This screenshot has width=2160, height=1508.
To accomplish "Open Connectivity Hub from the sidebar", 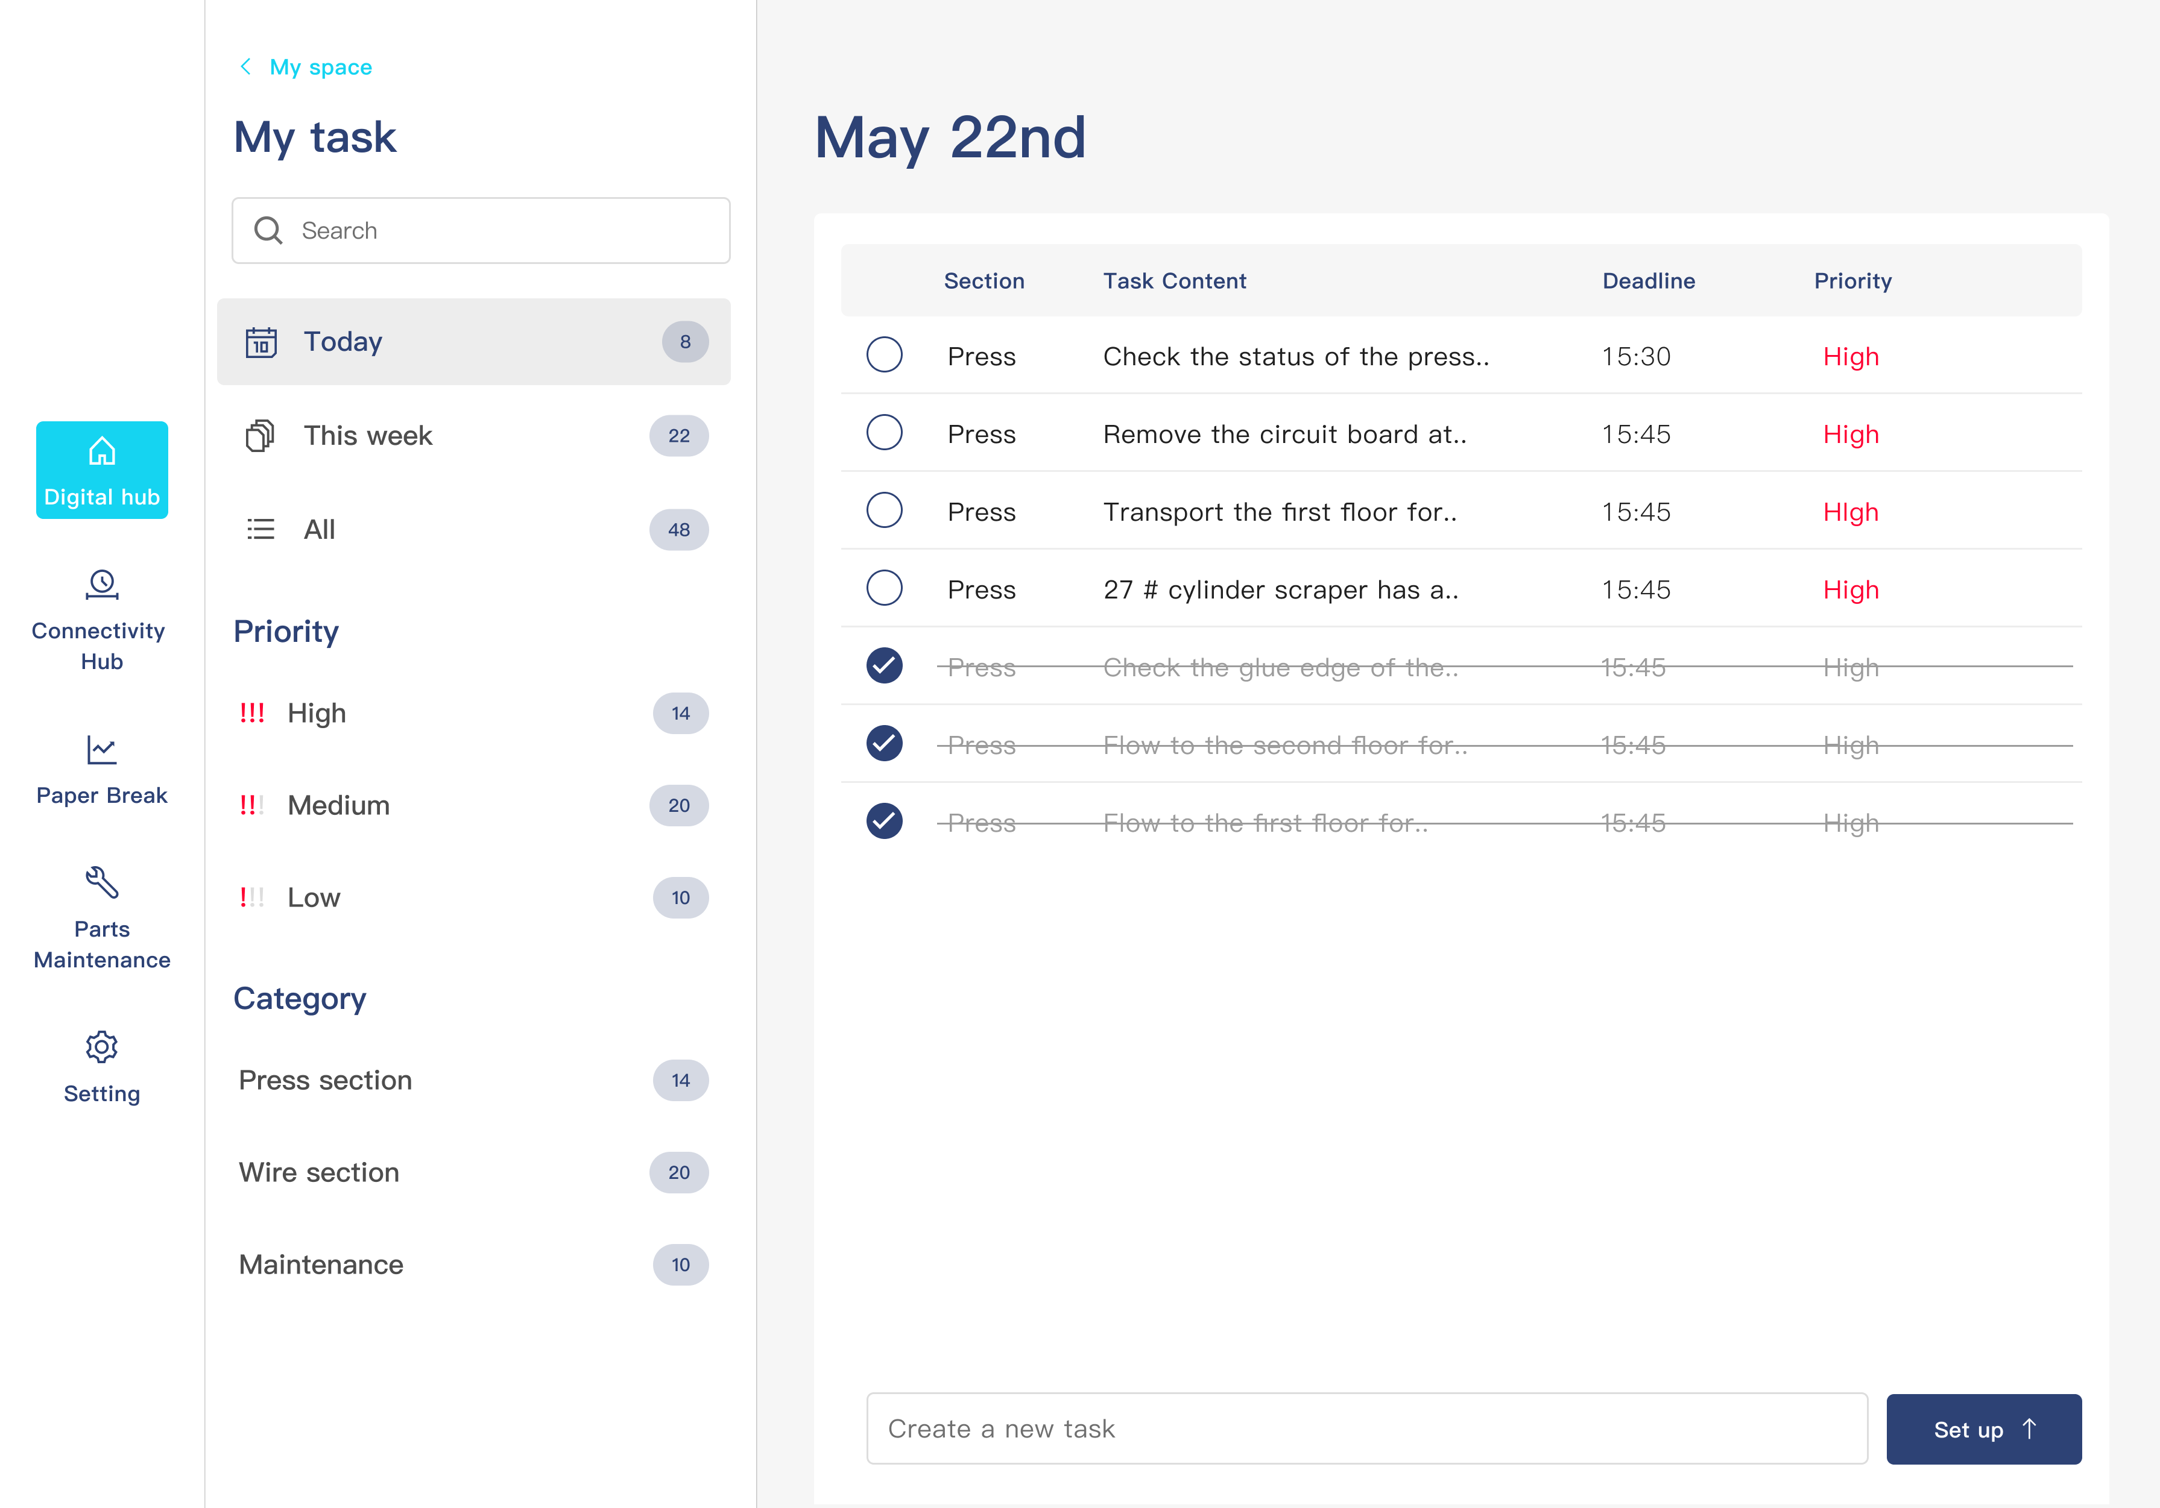I will click(x=101, y=618).
